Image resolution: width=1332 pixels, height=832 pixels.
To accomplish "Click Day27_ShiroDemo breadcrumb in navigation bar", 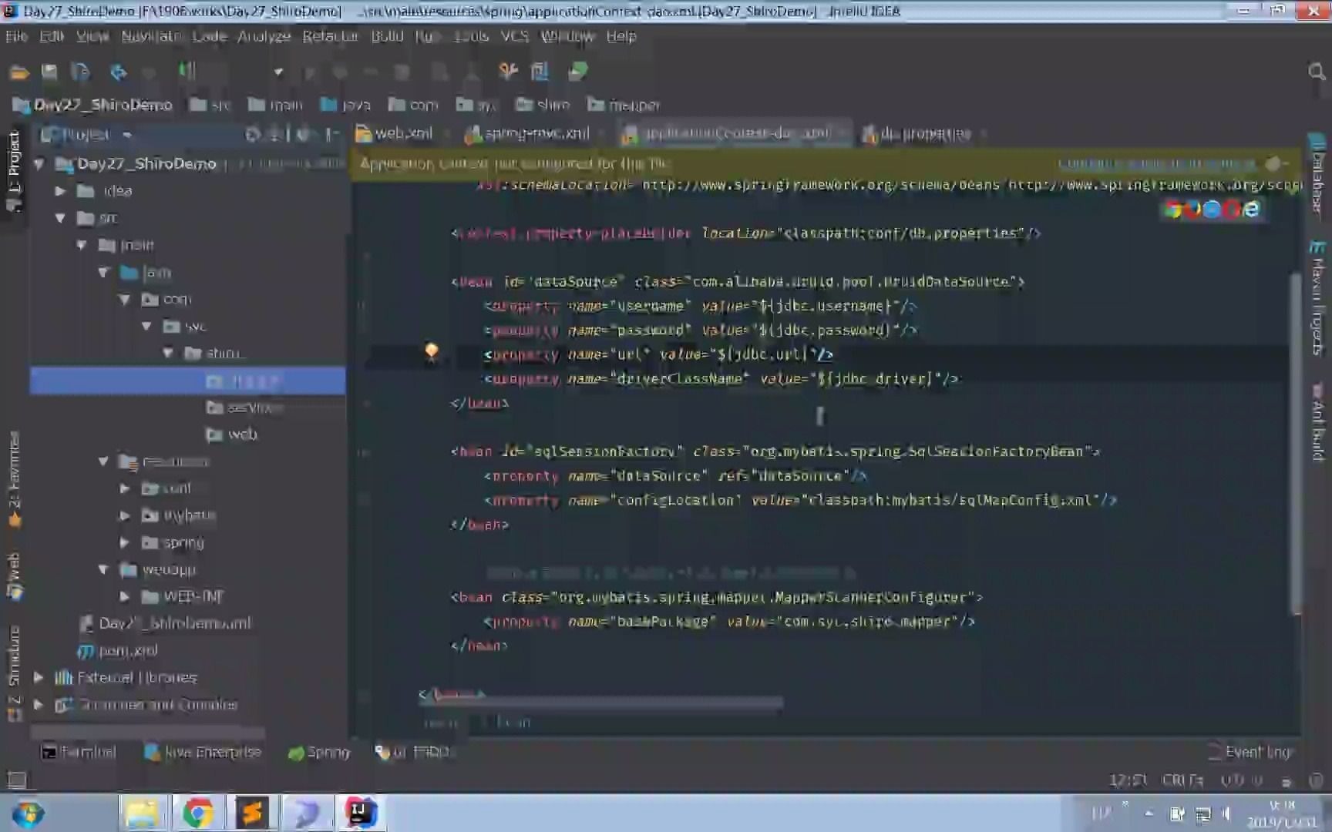I will 92,105.
